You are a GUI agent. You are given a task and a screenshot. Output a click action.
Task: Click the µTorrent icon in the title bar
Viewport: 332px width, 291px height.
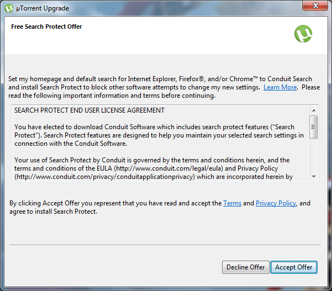pos(9,8)
